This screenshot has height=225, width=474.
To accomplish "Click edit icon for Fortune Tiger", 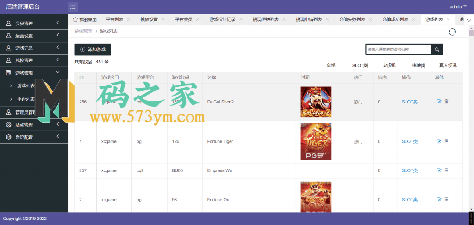I will point(439,141).
